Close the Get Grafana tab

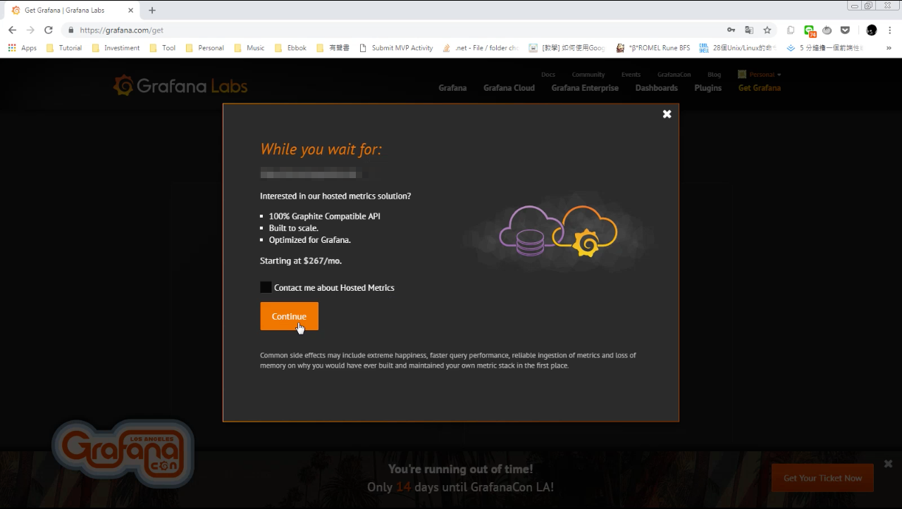[131, 10]
